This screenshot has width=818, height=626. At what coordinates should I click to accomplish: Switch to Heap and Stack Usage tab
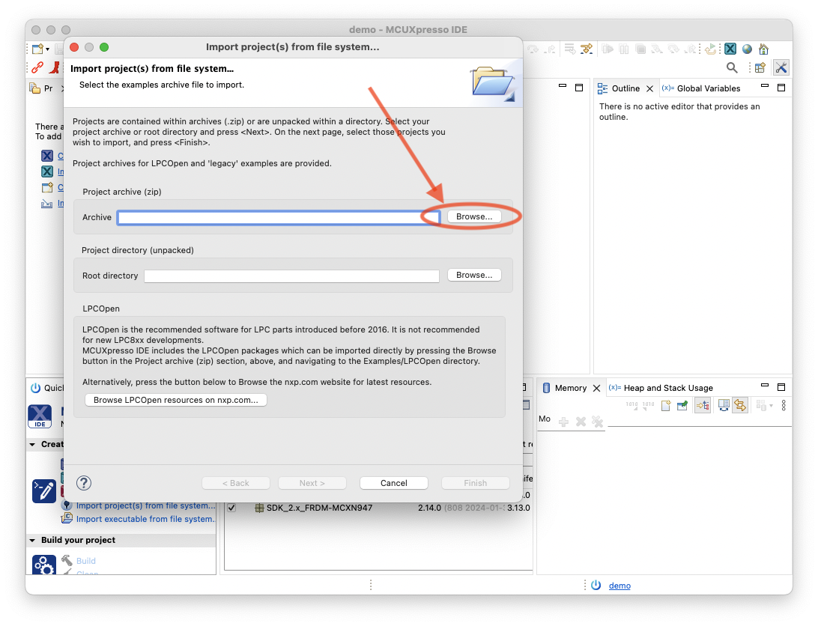coord(661,388)
